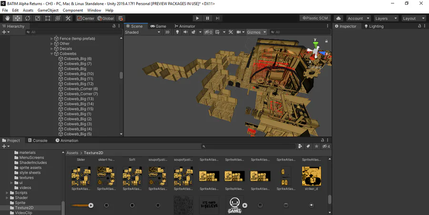Collapse the Cobwebs object
The width and height of the screenshot is (429, 215).
[x=51, y=54]
